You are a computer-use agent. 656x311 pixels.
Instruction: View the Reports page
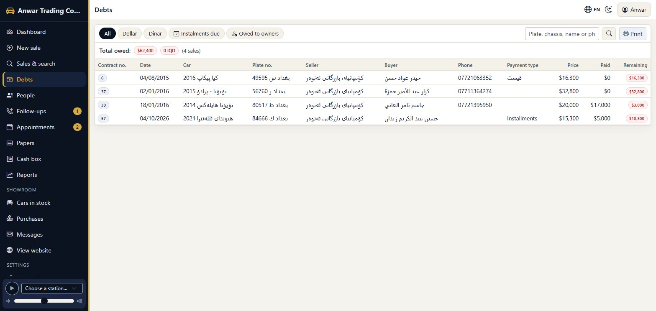pyautogui.click(x=44, y=175)
